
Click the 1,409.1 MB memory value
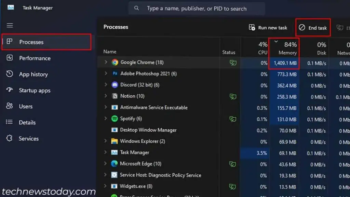coord(285,63)
